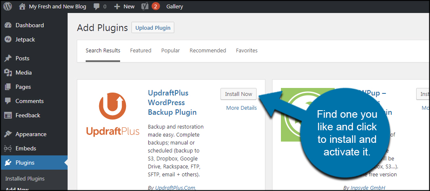Select the Recommended tab
This screenshot has width=430, height=191.
pos(208,51)
